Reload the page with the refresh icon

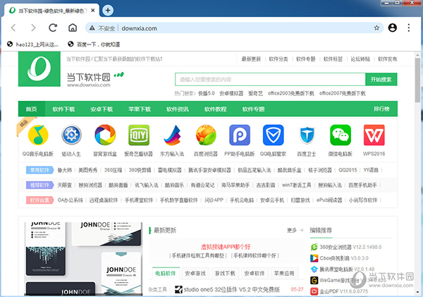(x=53, y=28)
